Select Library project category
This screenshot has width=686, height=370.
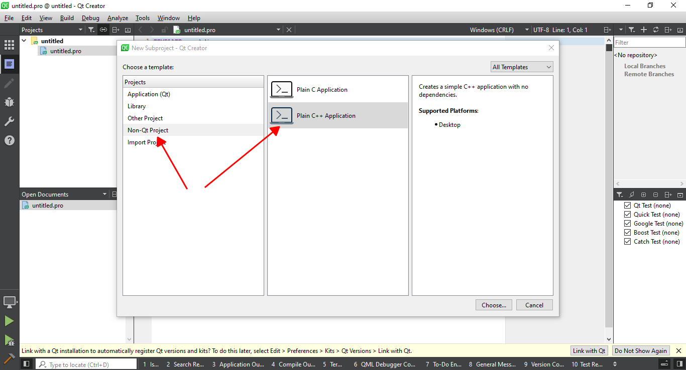click(193, 106)
